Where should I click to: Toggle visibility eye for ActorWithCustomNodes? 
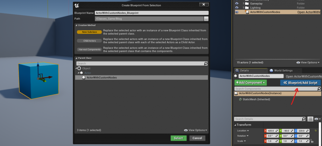(x=236, y=12)
